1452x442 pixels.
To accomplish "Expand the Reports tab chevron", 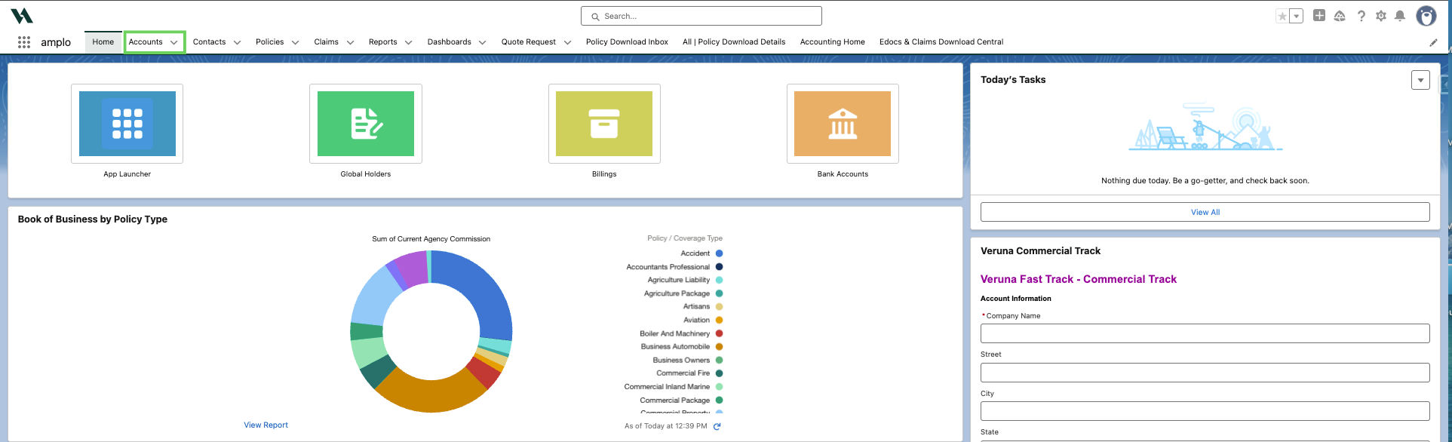I will tap(408, 43).
